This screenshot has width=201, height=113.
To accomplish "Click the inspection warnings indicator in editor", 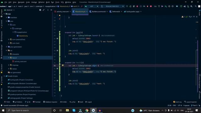I will [x=187, y=17].
